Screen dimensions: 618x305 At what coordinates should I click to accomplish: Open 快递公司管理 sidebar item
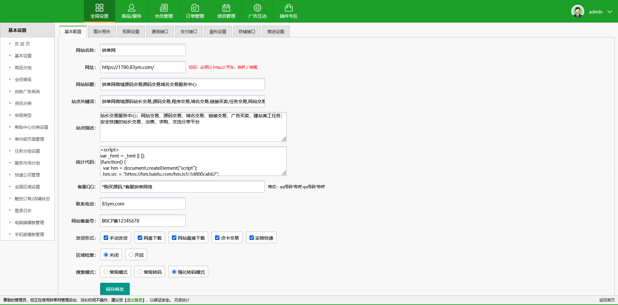[27, 175]
